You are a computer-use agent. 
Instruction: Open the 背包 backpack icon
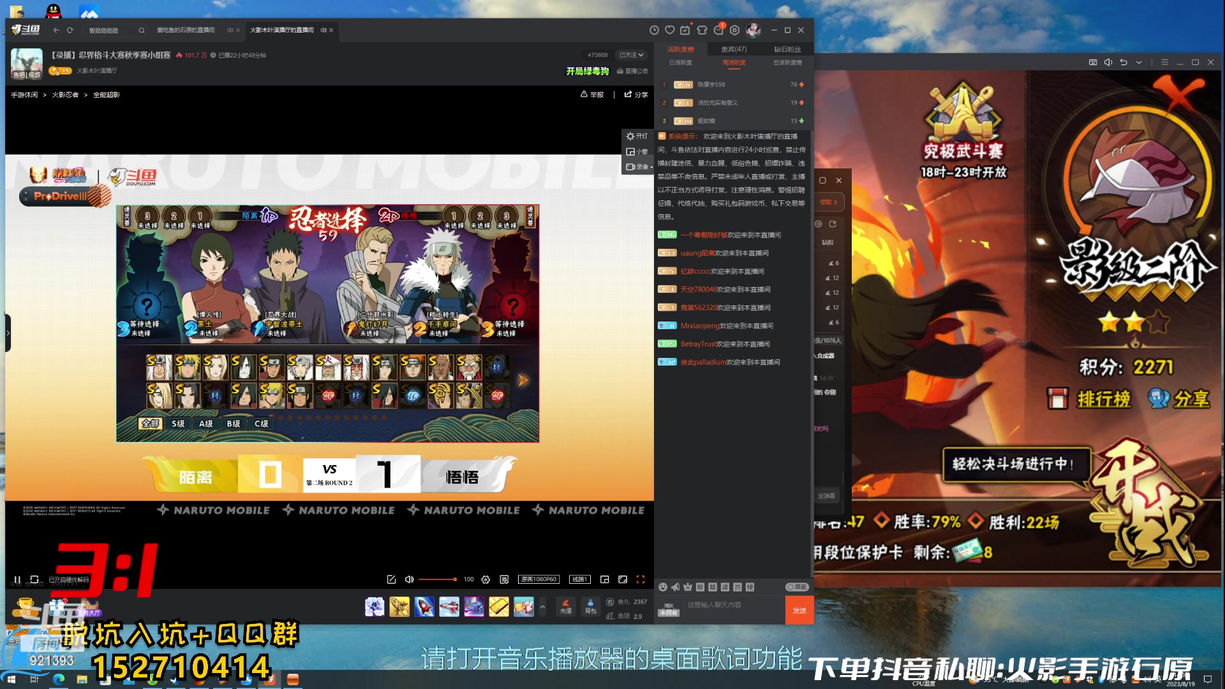coord(591,607)
